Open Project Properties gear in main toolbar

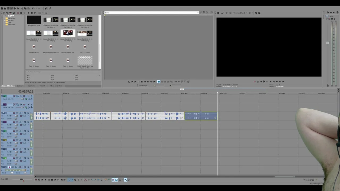18,8
